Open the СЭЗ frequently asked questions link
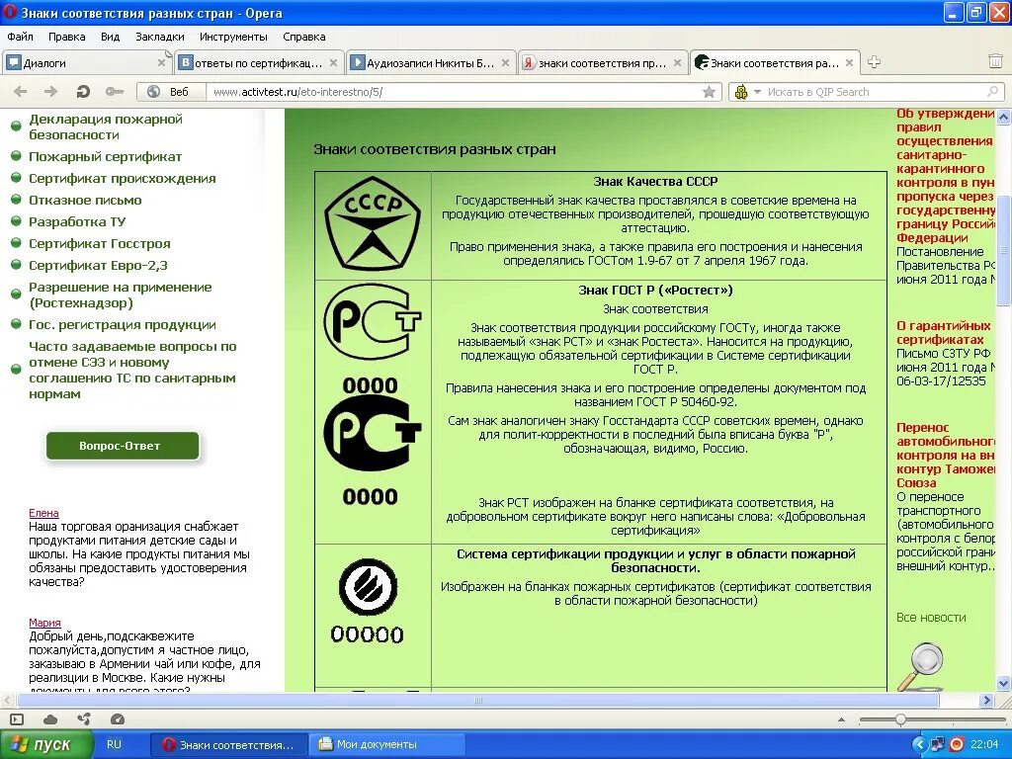 [x=132, y=370]
